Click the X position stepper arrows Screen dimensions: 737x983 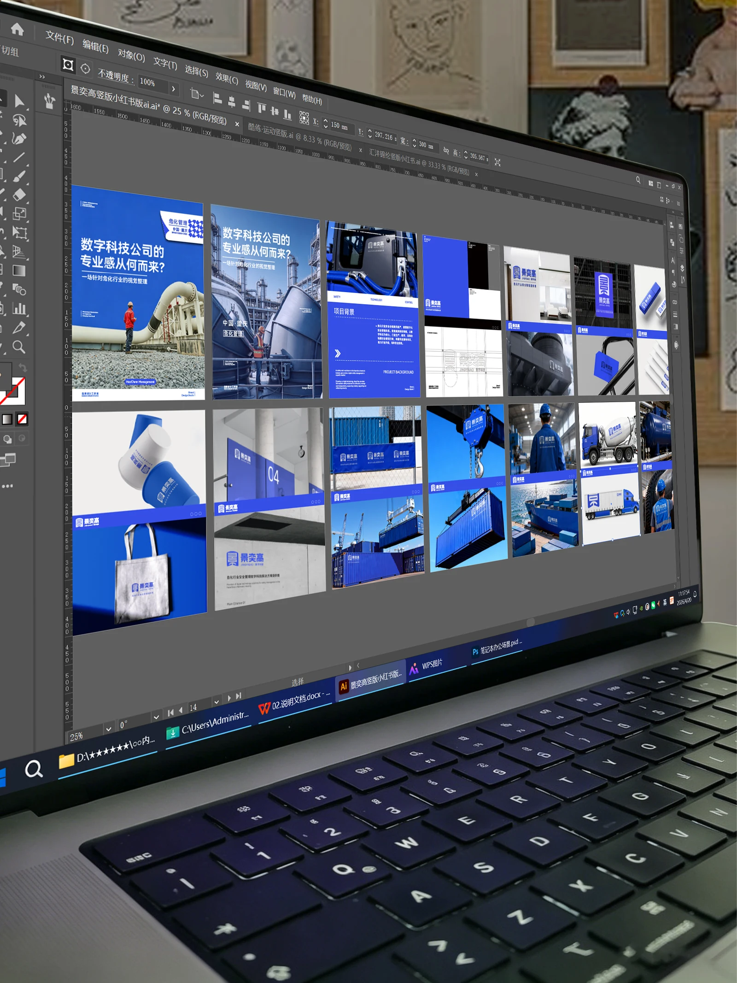click(326, 123)
